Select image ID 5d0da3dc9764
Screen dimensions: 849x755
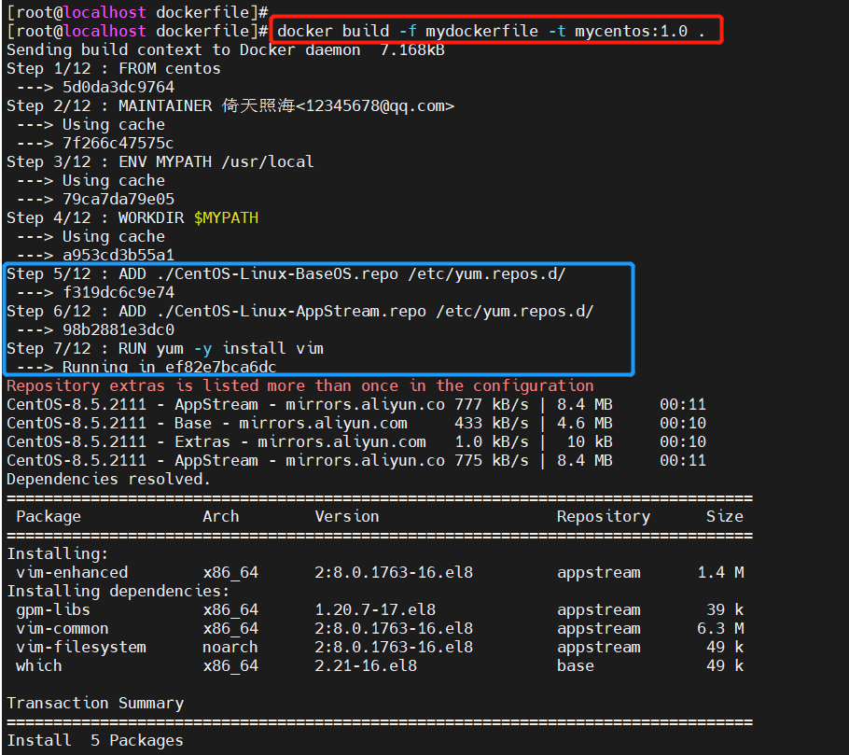pyautogui.click(x=118, y=87)
